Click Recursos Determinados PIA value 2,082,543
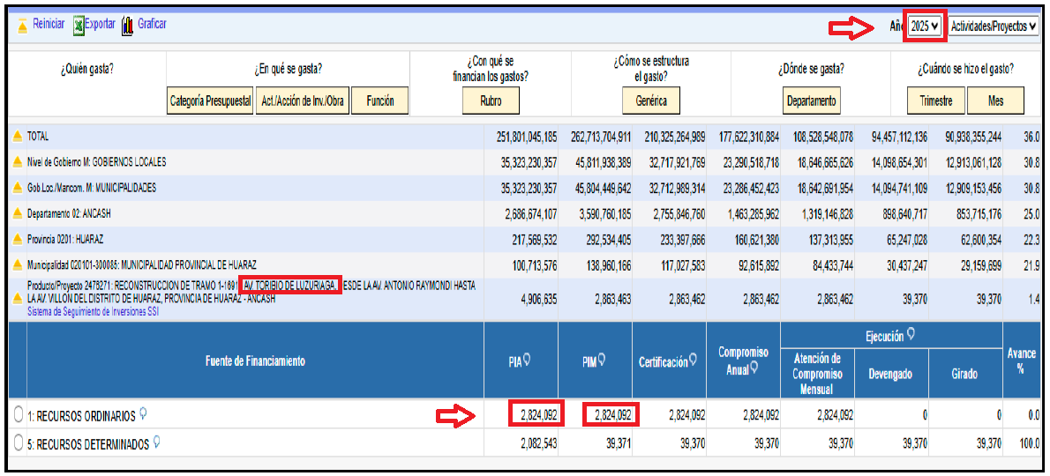 pos(538,444)
